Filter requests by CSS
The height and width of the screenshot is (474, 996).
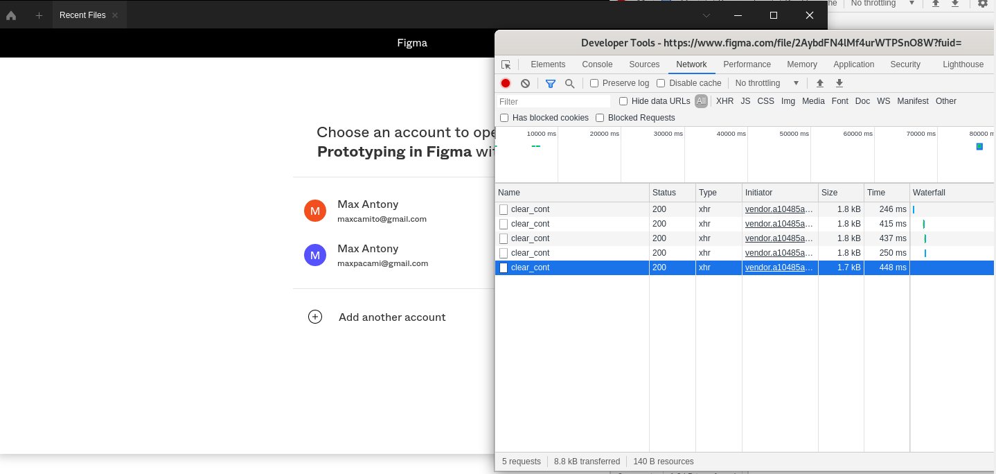pos(765,101)
